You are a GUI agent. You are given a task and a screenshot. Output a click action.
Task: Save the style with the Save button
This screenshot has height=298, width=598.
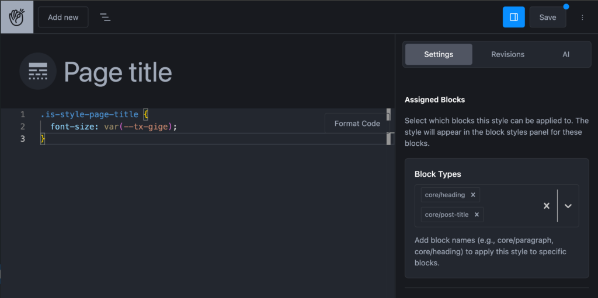[547, 17]
